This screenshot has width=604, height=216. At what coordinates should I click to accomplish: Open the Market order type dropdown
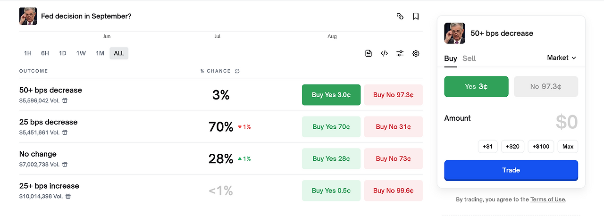(x=562, y=58)
